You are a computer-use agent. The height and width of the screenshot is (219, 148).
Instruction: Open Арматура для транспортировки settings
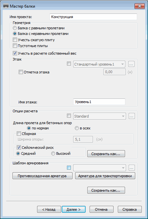pos(105,176)
